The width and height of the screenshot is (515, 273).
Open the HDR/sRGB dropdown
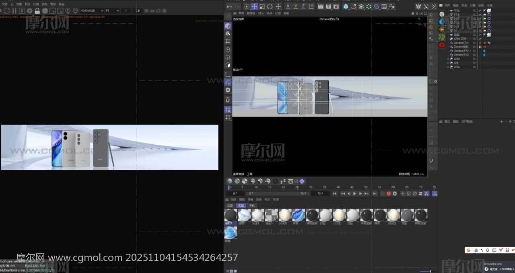(92, 10)
